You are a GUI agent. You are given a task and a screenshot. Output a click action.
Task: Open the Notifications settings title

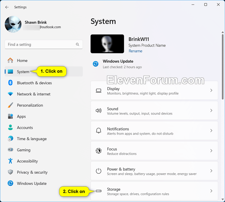coord(118,129)
